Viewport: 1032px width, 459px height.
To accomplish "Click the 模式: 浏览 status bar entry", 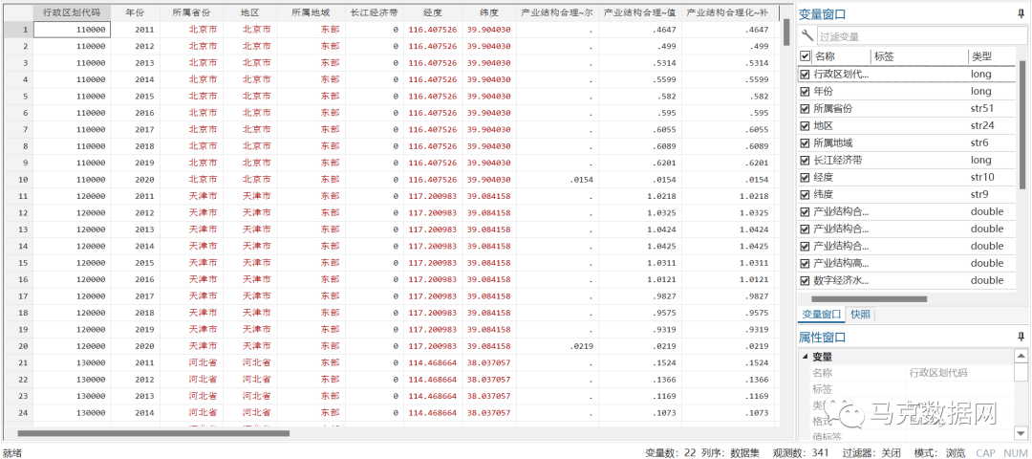I will (x=940, y=452).
